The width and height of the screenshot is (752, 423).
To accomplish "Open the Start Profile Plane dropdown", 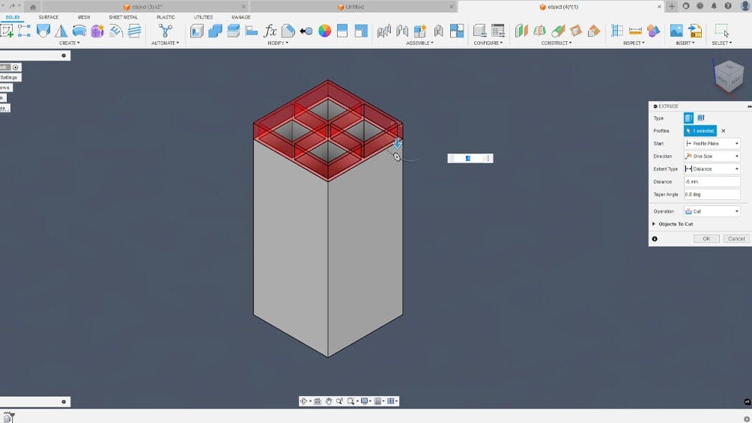I will click(712, 144).
